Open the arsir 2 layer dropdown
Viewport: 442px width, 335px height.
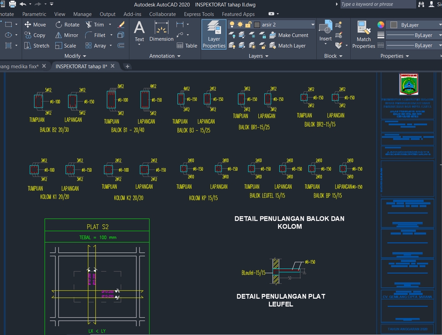tap(313, 24)
